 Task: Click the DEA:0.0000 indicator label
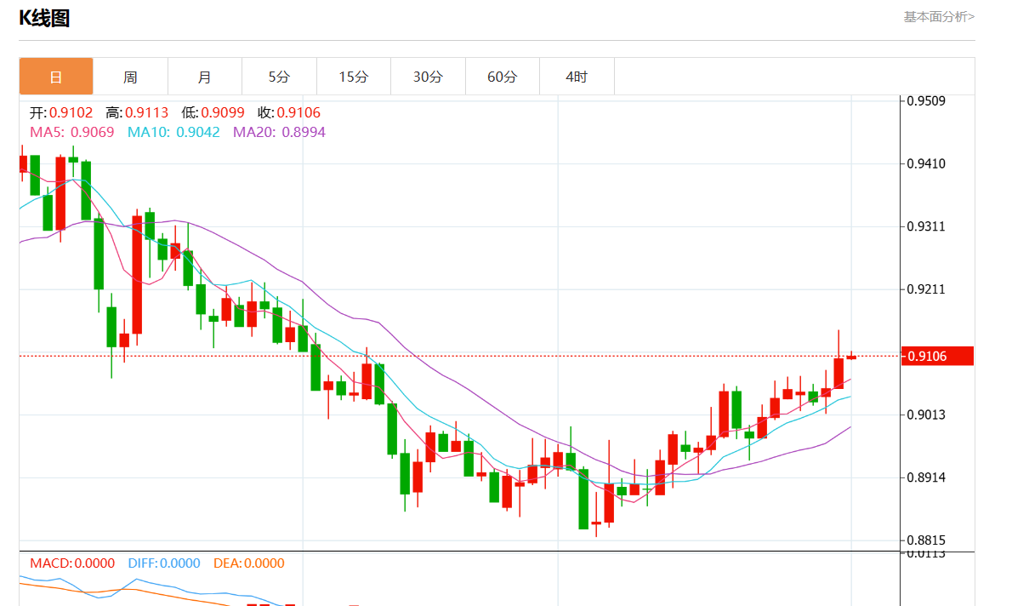tap(248, 563)
